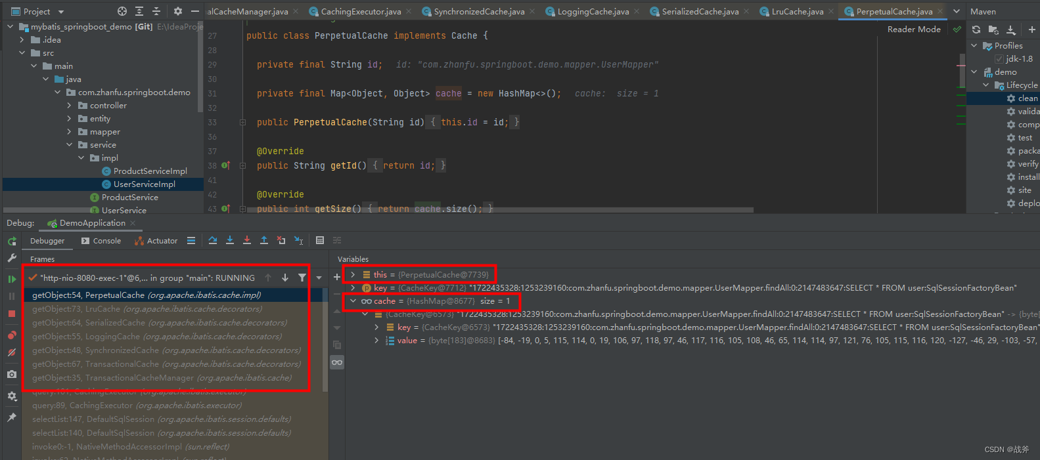Image resolution: width=1040 pixels, height=460 pixels.
Task: Expand the value byte array node
Action: click(376, 341)
